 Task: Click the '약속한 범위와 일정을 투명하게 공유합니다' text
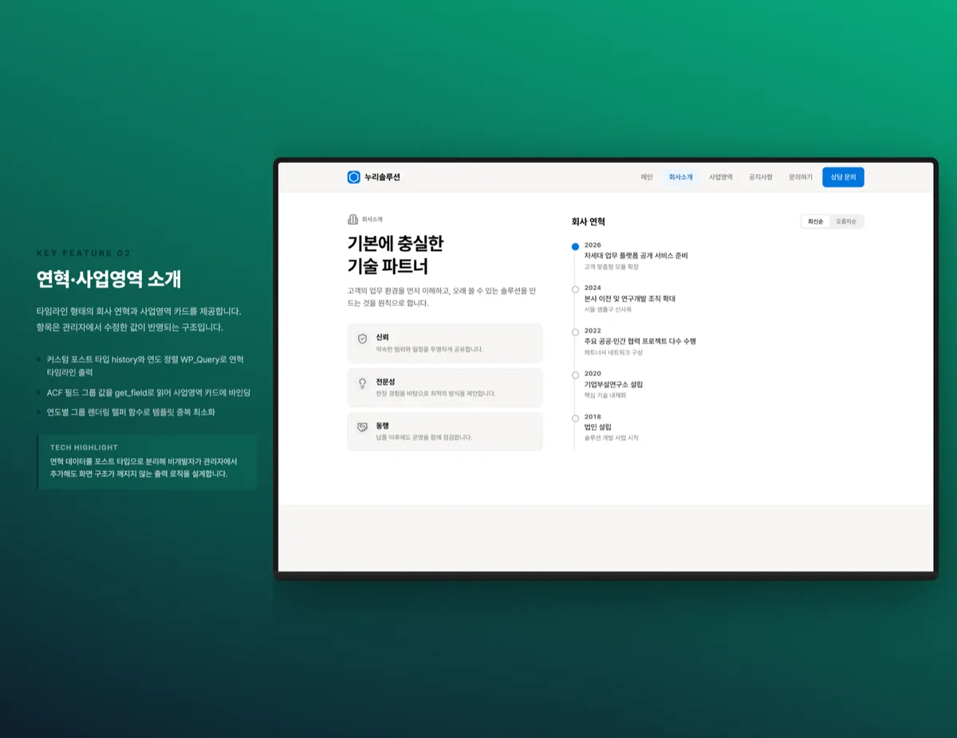click(x=430, y=349)
